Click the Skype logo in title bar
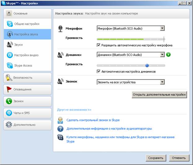 3,3
